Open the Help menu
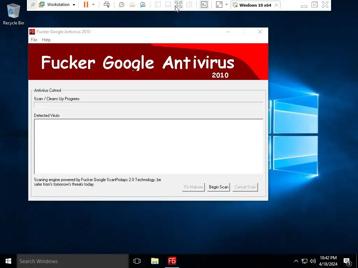The height and width of the screenshot is (268, 358). [46, 40]
